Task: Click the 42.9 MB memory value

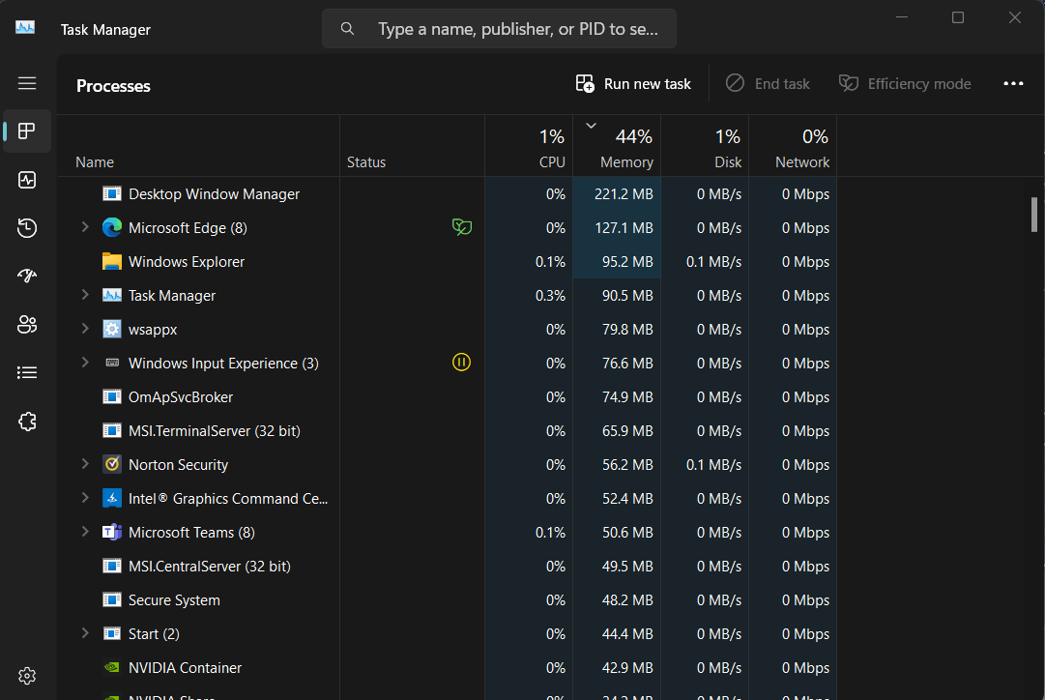Action: pos(627,667)
